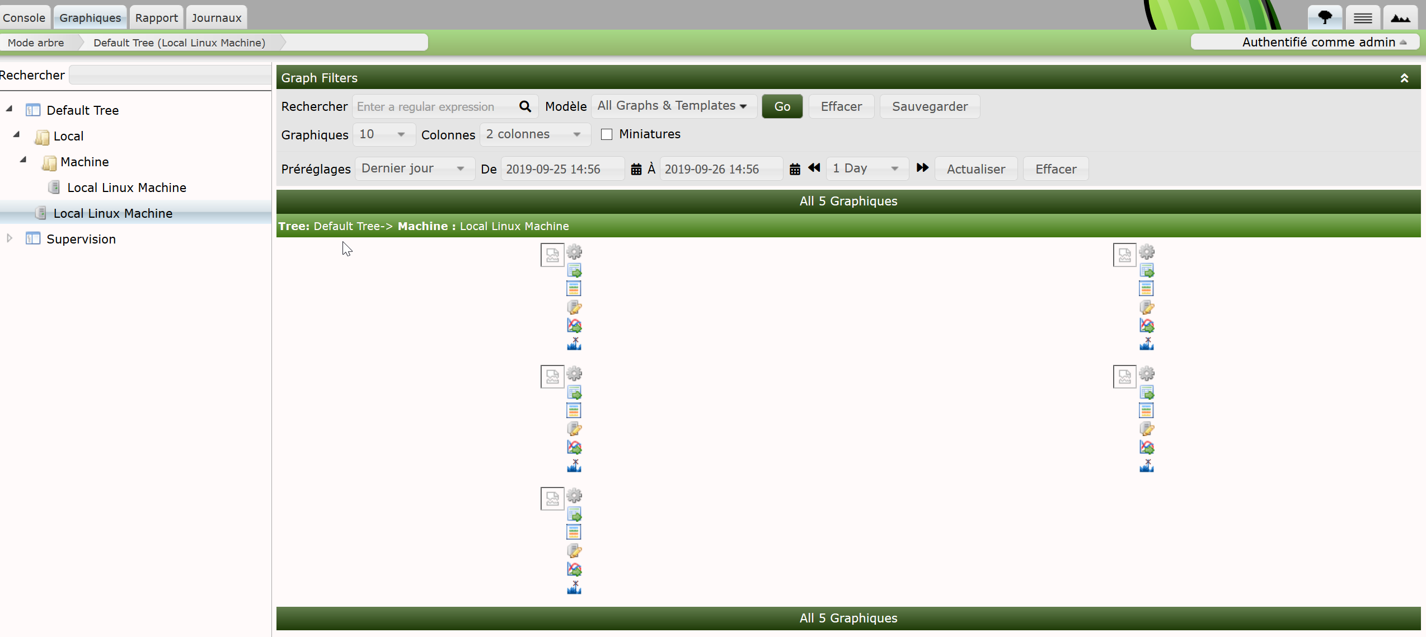Export CSV data for the second graph

(1147, 270)
